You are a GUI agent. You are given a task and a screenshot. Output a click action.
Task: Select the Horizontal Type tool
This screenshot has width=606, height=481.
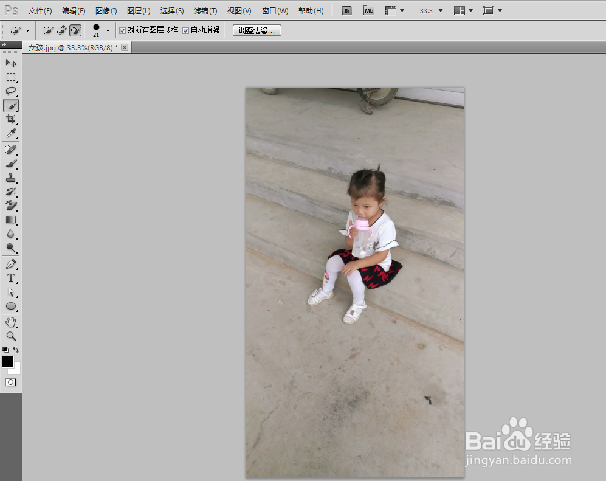11,278
